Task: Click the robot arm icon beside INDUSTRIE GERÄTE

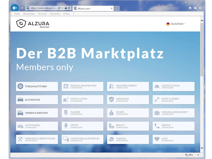Action: (x=111, y=86)
